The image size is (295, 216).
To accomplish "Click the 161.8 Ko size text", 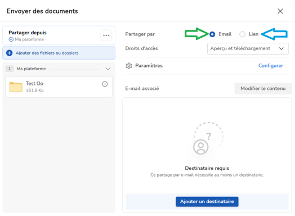I will pyautogui.click(x=34, y=91).
